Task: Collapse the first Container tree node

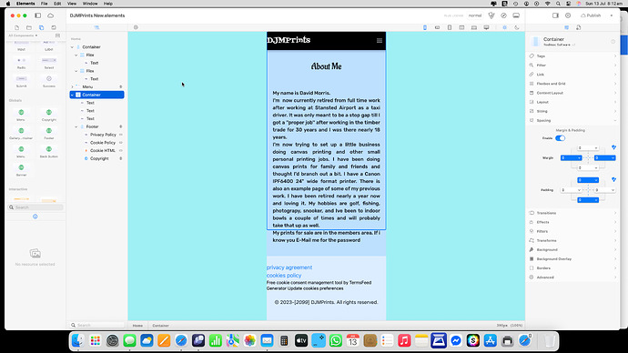Action: pos(72,46)
